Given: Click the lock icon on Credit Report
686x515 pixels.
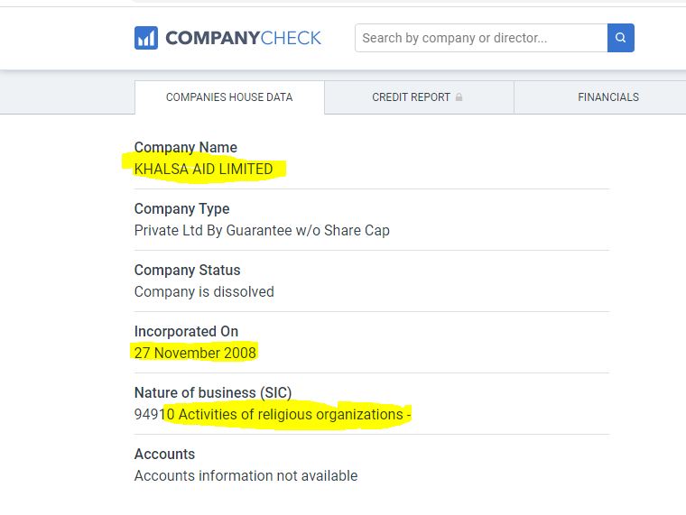Looking at the screenshot, I should tap(459, 97).
